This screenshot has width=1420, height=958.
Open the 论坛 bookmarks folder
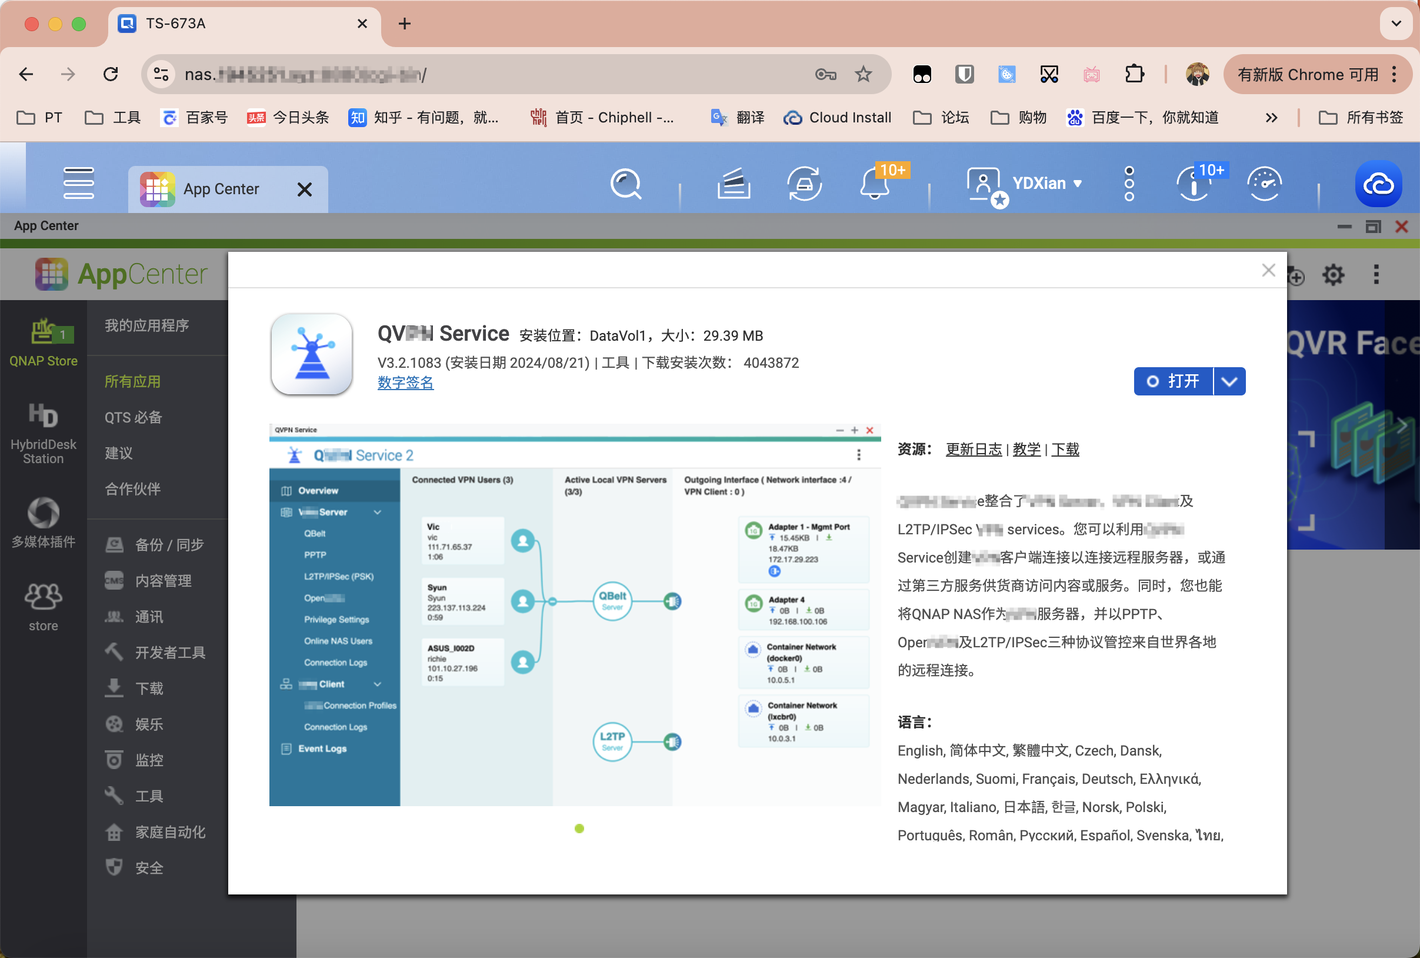tap(941, 117)
